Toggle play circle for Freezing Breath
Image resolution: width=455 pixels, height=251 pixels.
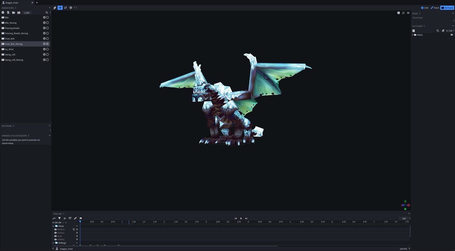47,28
